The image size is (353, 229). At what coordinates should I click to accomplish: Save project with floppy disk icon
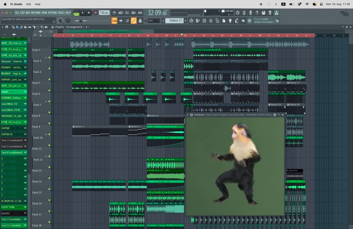(263, 13)
